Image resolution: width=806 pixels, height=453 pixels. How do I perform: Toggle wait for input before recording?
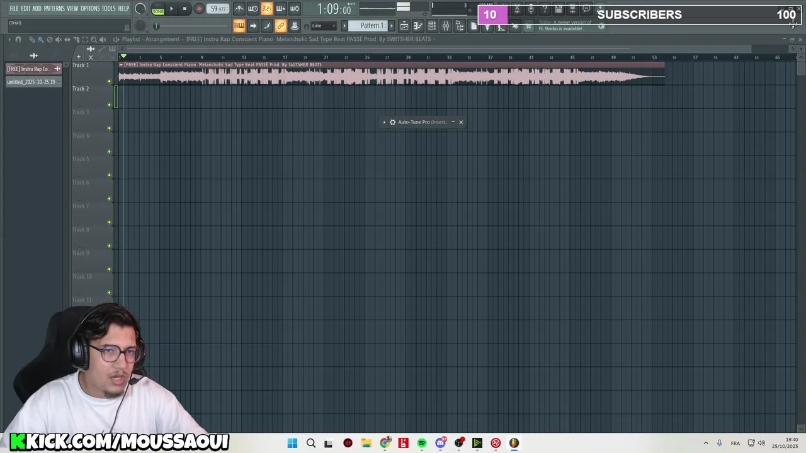[253, 9]
